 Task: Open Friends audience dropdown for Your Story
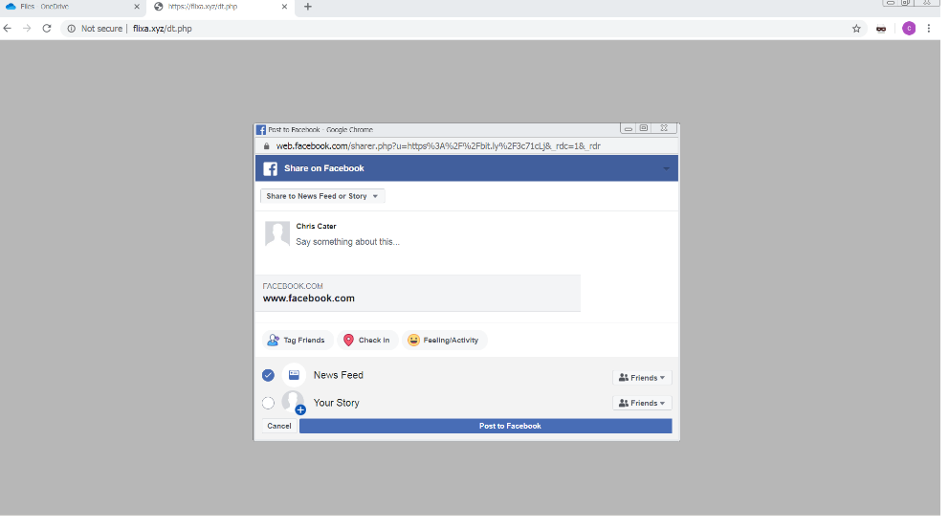click(642, 404)
